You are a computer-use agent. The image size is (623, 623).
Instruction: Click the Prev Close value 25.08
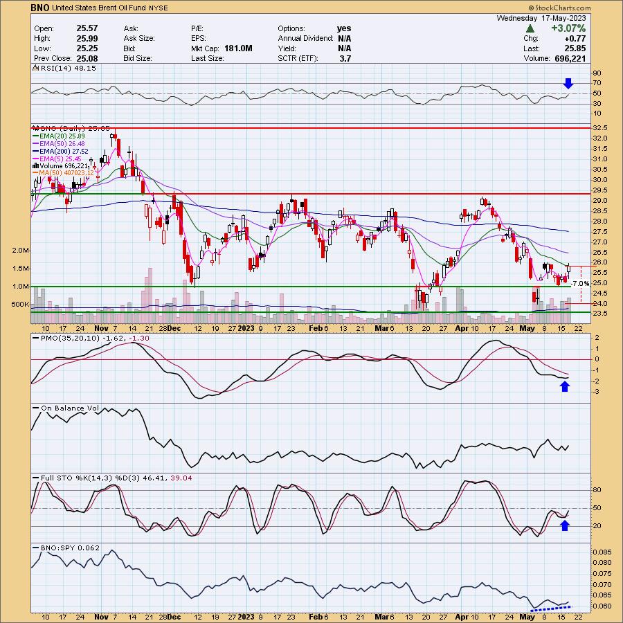tap(87, 58)
